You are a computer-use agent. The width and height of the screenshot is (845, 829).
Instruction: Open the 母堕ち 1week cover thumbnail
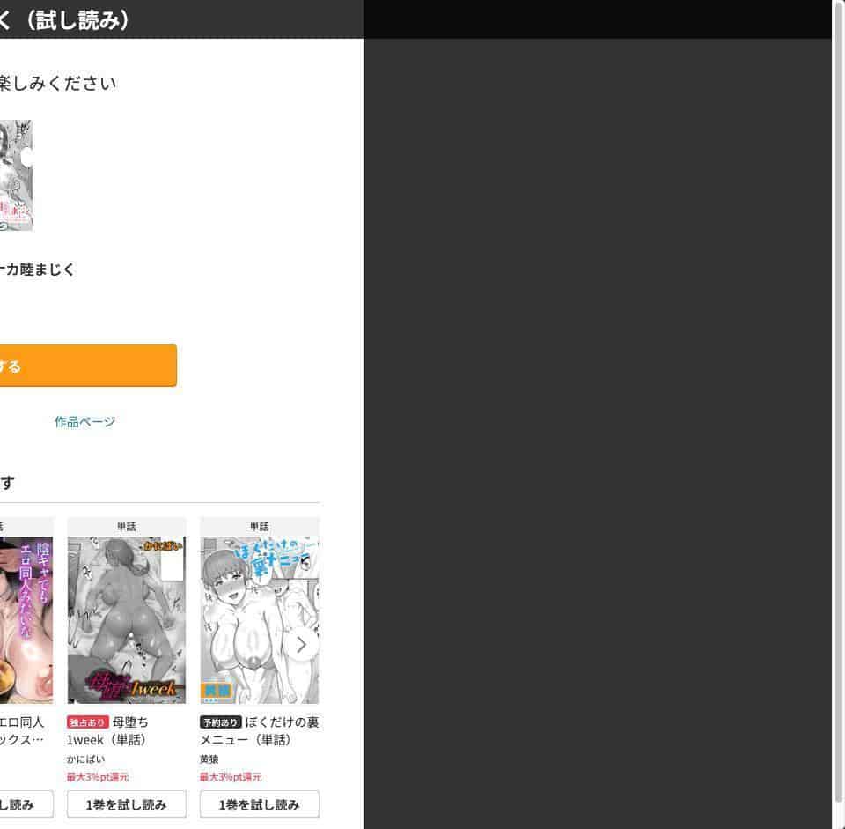127,619
